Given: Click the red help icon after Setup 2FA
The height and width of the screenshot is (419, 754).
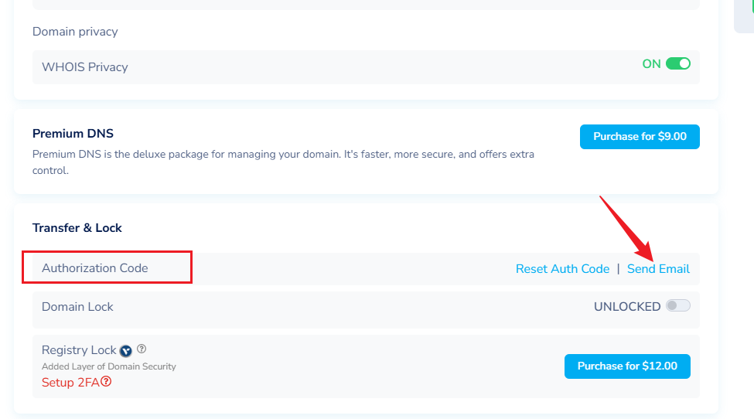Looking at the screenshot, I should [106, 382].
